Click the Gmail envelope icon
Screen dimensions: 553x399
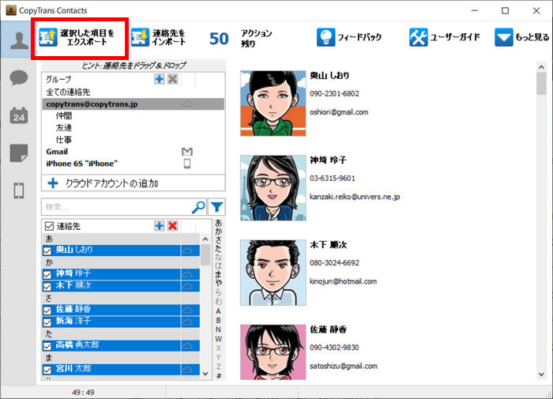[187, 152]
